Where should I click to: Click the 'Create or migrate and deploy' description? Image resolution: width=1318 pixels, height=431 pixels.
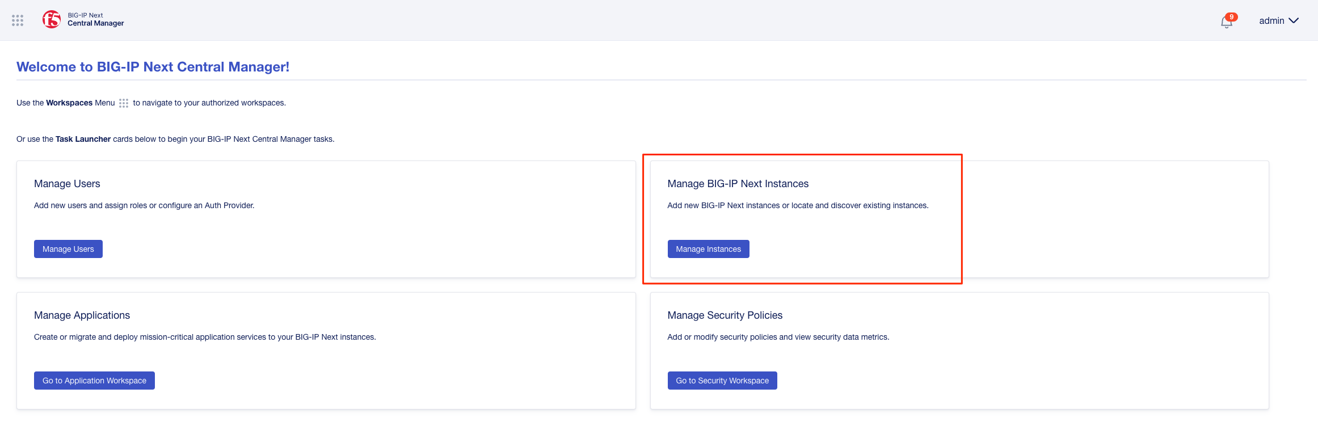pos(205,337)
